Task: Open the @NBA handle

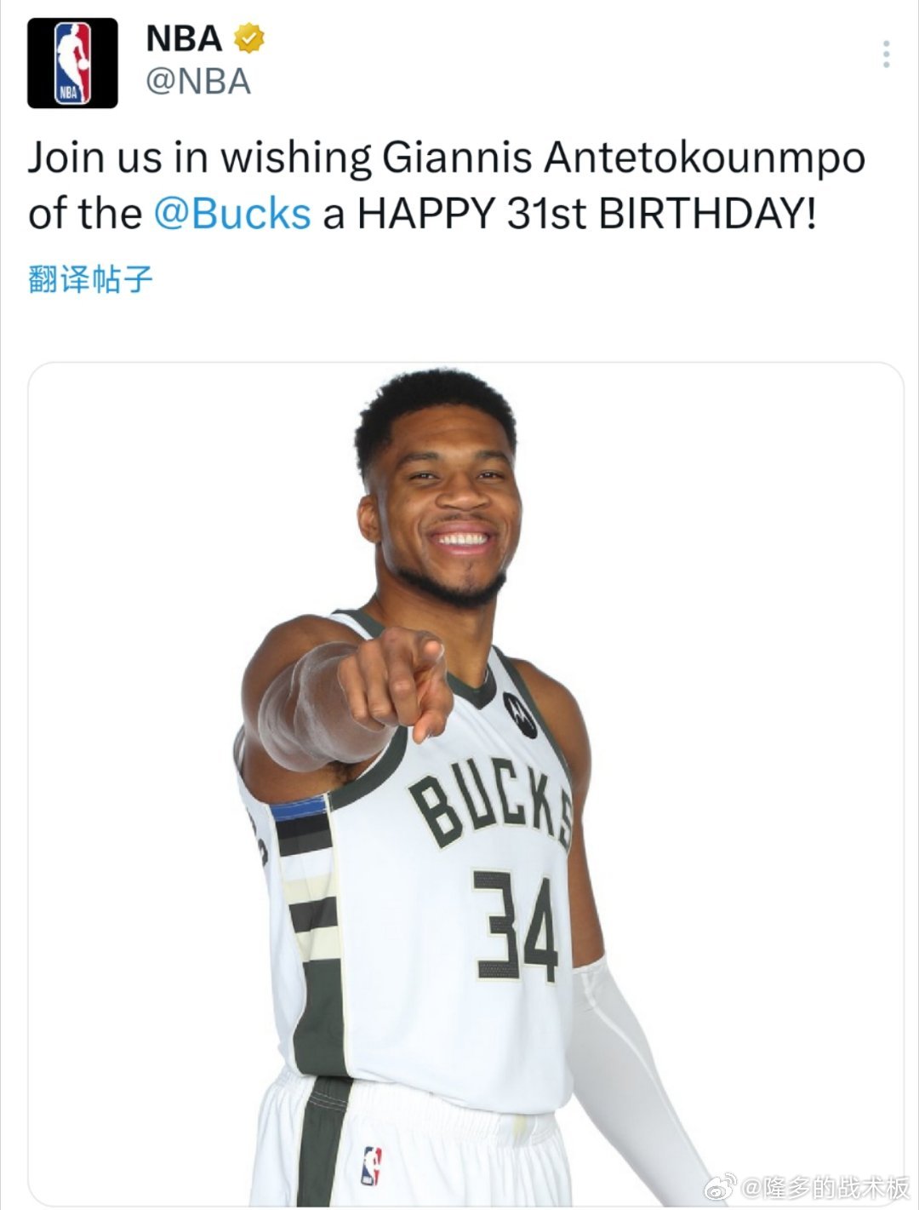Action: pos(198,83)
